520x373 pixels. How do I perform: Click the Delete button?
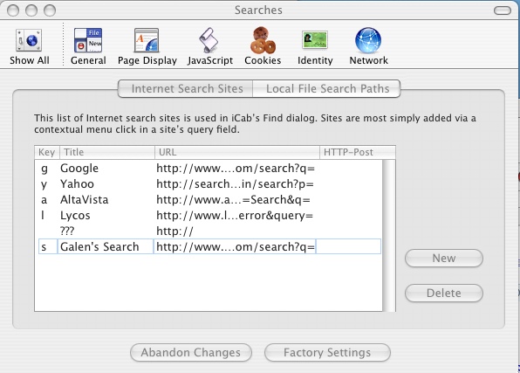pos(444,293)
